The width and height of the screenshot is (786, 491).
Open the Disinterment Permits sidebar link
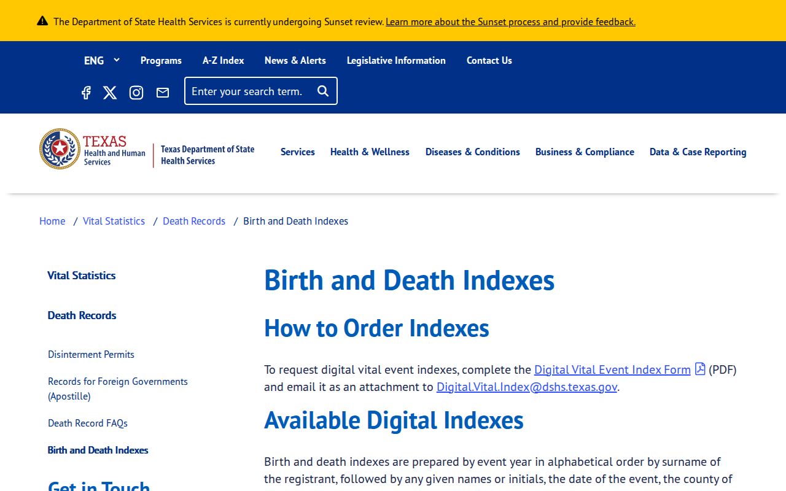(x=91, y=354)
